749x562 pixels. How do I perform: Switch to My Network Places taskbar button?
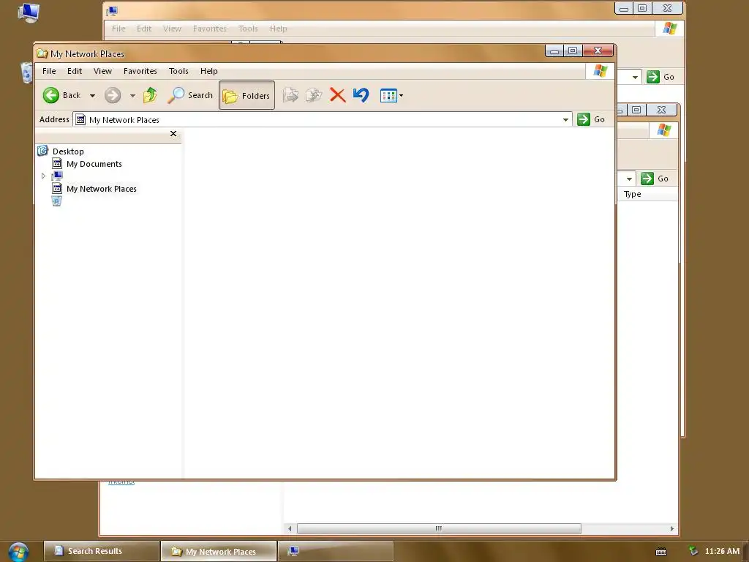[219, 552]
